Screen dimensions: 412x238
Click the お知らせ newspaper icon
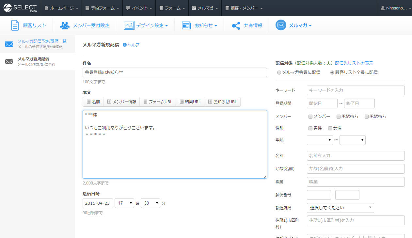(x=186, y=25)
